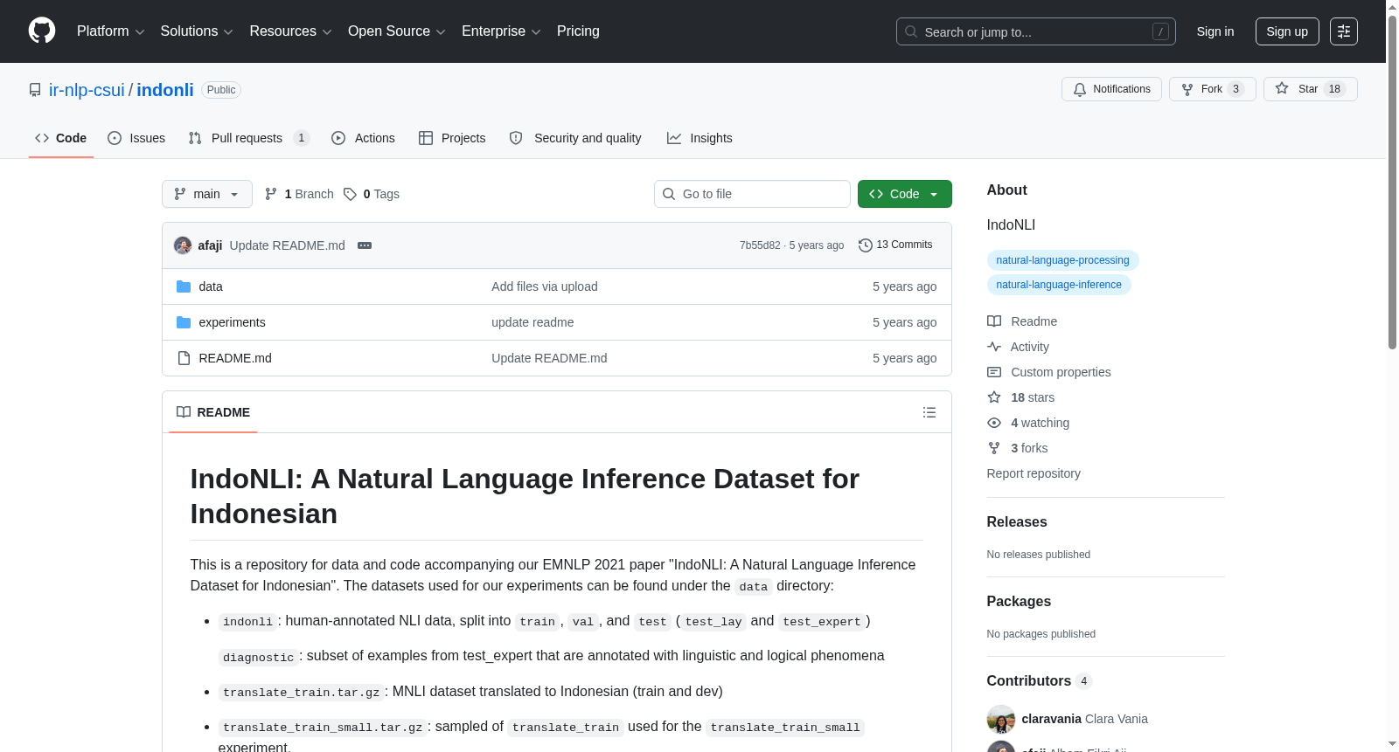This screenshot has height=752, width=1399.
Task: Click afaji's avatar in latest commit
Action: click(x=183, y=245)
